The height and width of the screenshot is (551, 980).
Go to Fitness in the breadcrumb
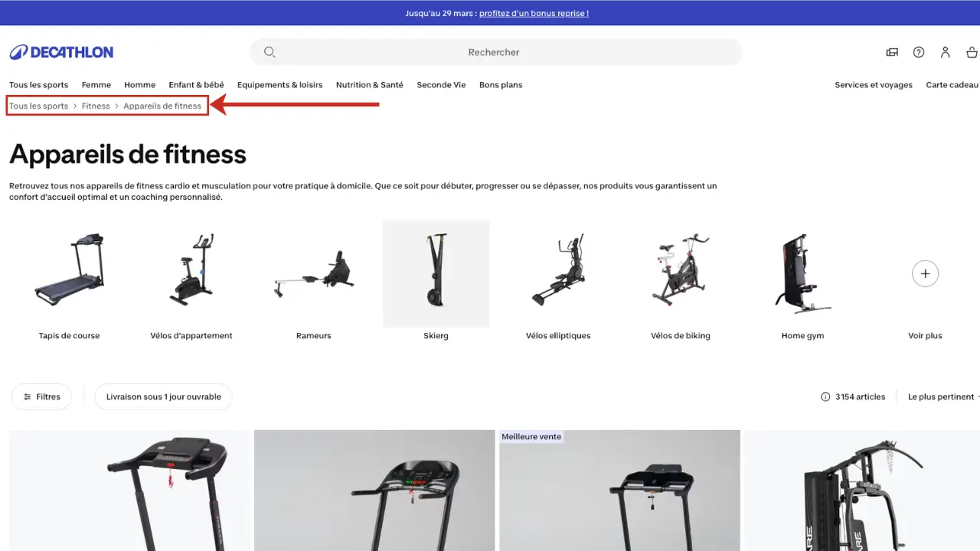click(x=96, y=106)
